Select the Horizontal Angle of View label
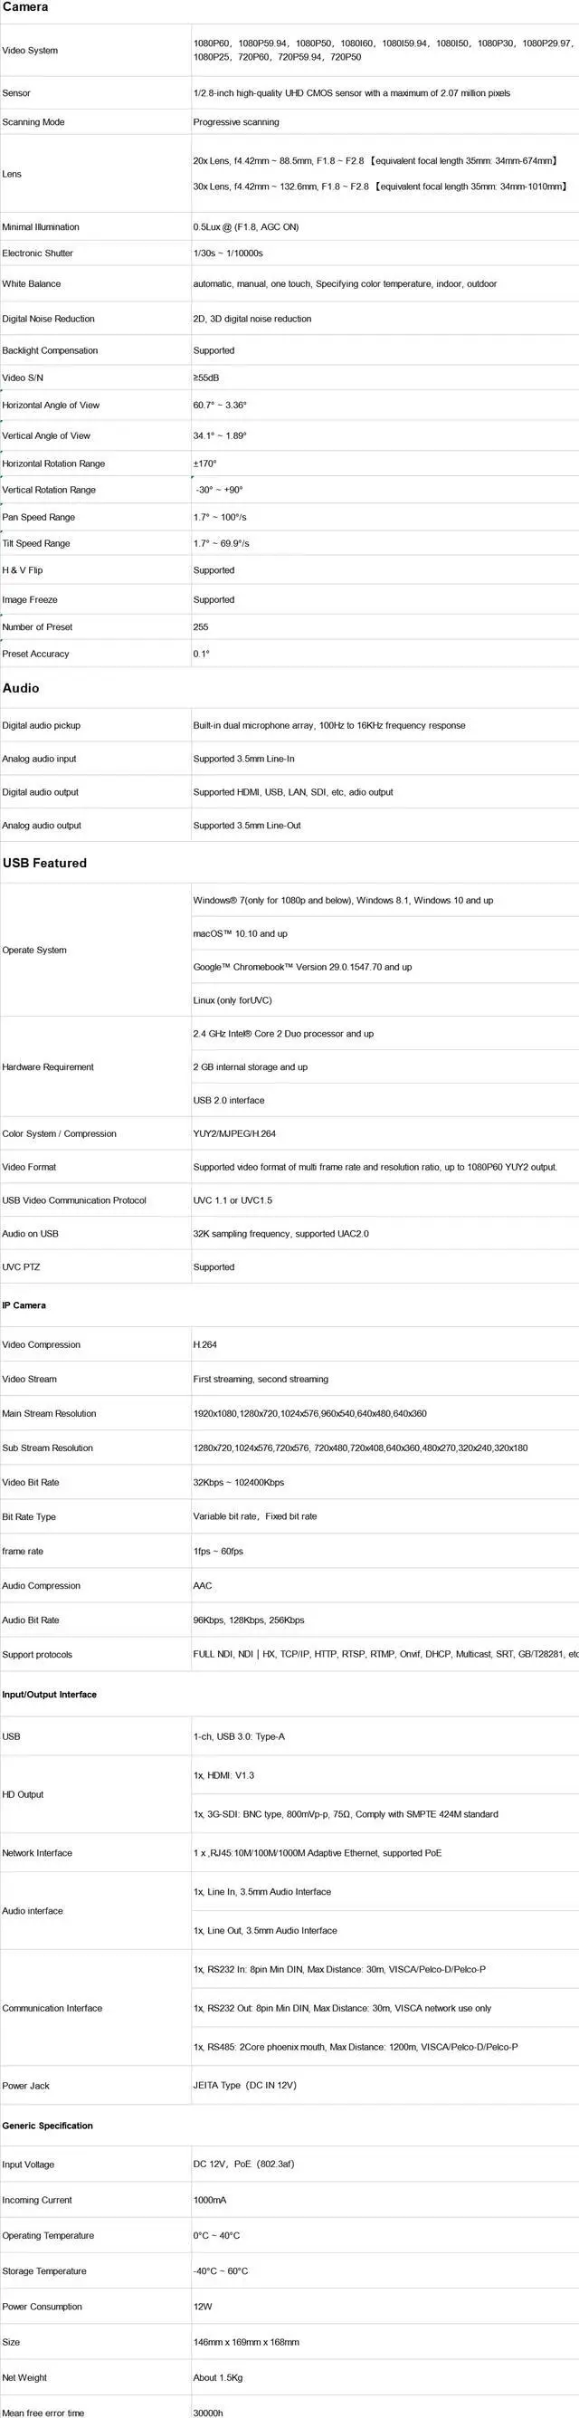 point(51,406)
